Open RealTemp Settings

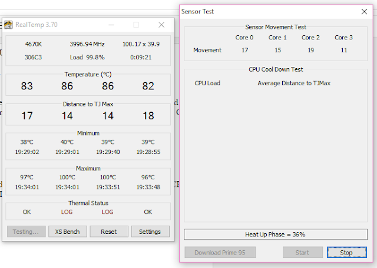[x=150, y=232]
